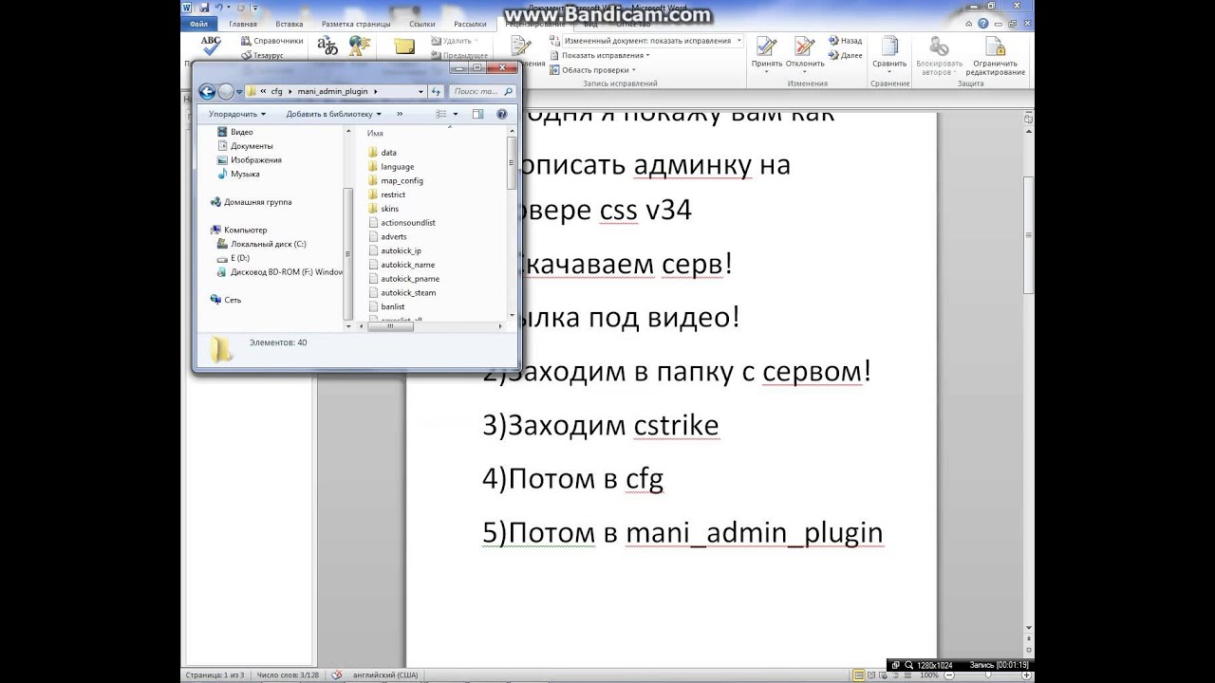Expand Explorer toolbar overflow chevron
Screen dimensions: 1215x683
(400, 114)
